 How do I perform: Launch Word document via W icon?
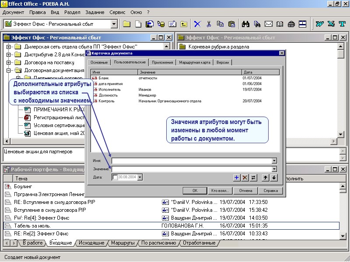coord(319,24)
